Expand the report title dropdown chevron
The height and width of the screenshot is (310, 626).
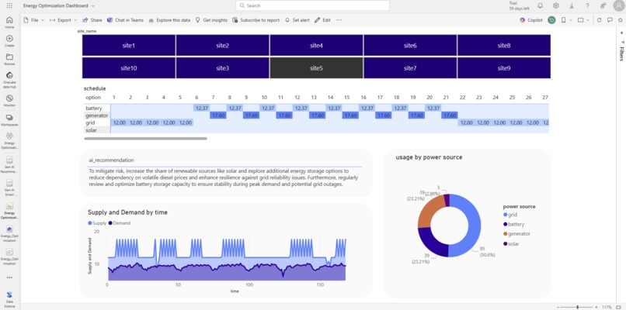coord(93,6)
